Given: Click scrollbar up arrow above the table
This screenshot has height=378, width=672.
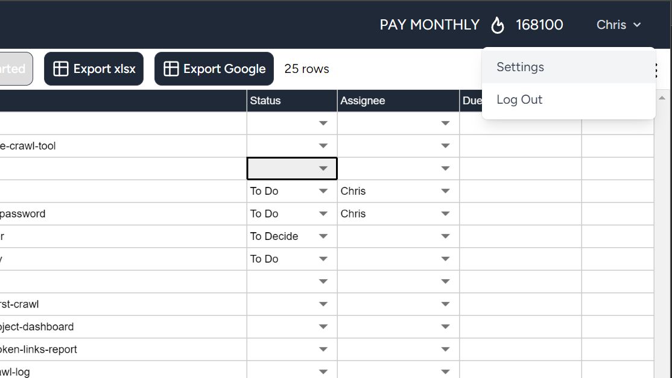Looking at the screenshot, I should [662, 98].
